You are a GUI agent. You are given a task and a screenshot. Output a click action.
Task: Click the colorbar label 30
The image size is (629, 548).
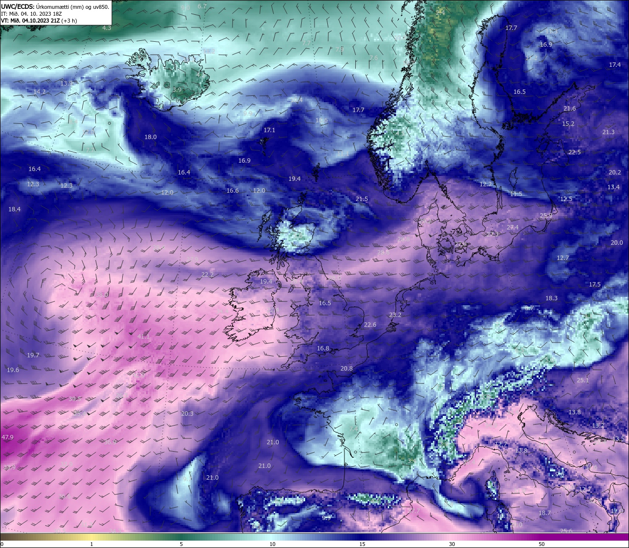[x=452, y=544]
